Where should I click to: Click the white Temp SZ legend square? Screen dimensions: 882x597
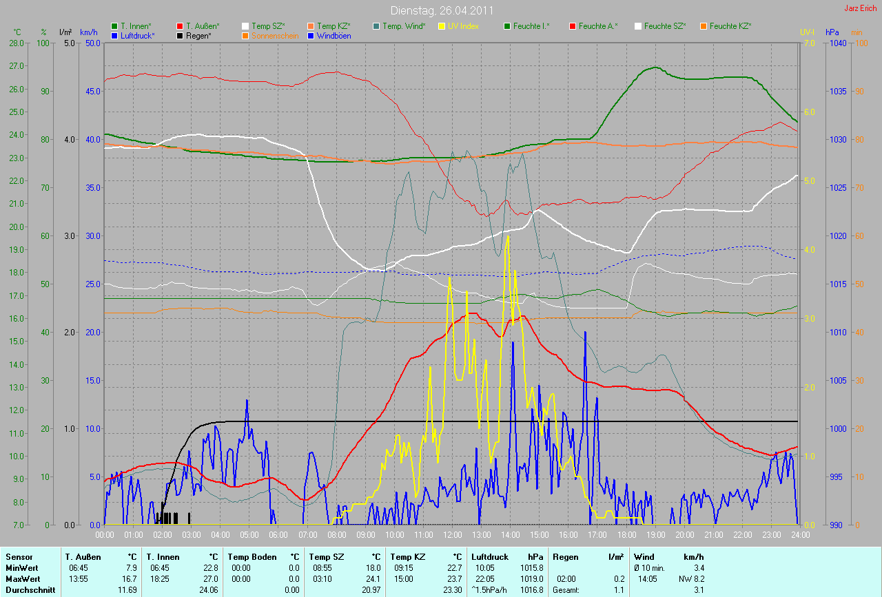point(246,26)
